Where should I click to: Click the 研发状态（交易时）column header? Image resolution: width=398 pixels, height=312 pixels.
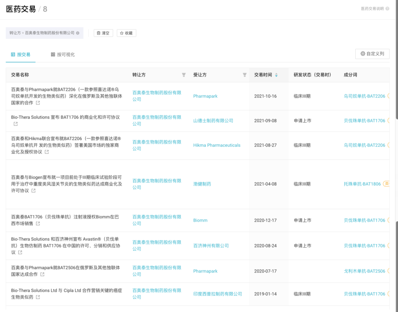tap(312, 75)
